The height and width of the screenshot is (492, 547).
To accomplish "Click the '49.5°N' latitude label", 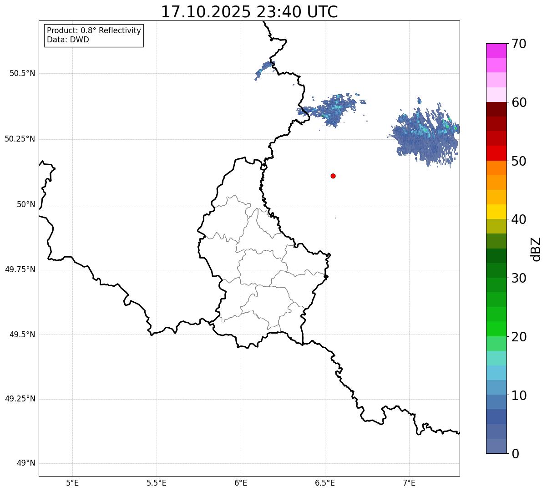I will (22, 335).
